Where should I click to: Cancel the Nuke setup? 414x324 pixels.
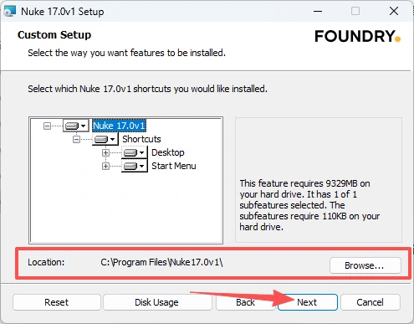click(371, 302)
